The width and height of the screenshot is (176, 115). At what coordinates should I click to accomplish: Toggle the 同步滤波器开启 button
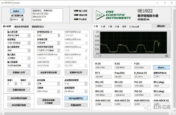(x=76, y=98)
